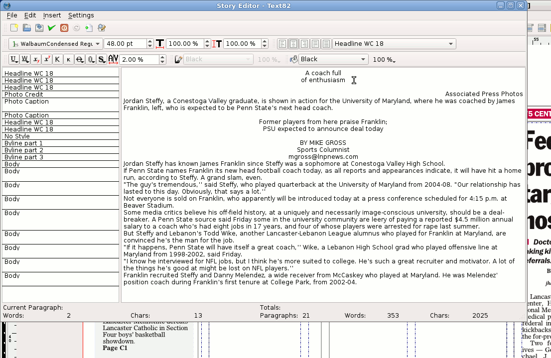Image resolution: width=551 pixels, height=358 pixels.
Task: Open the Settings menu
Action: tap(81, 15)
